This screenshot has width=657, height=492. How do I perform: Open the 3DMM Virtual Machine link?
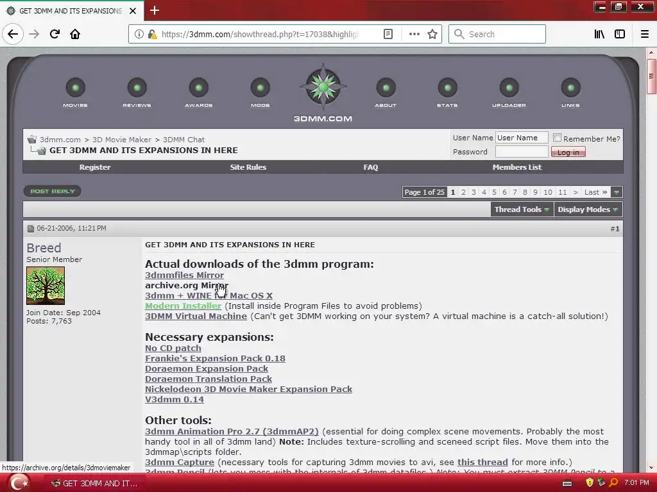click(196, 316)
